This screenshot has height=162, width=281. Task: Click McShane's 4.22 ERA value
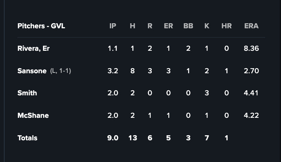pos(252,115)
